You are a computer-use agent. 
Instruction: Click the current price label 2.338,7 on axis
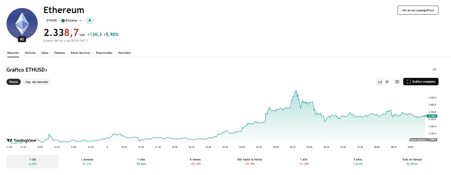tap(432, 116)
